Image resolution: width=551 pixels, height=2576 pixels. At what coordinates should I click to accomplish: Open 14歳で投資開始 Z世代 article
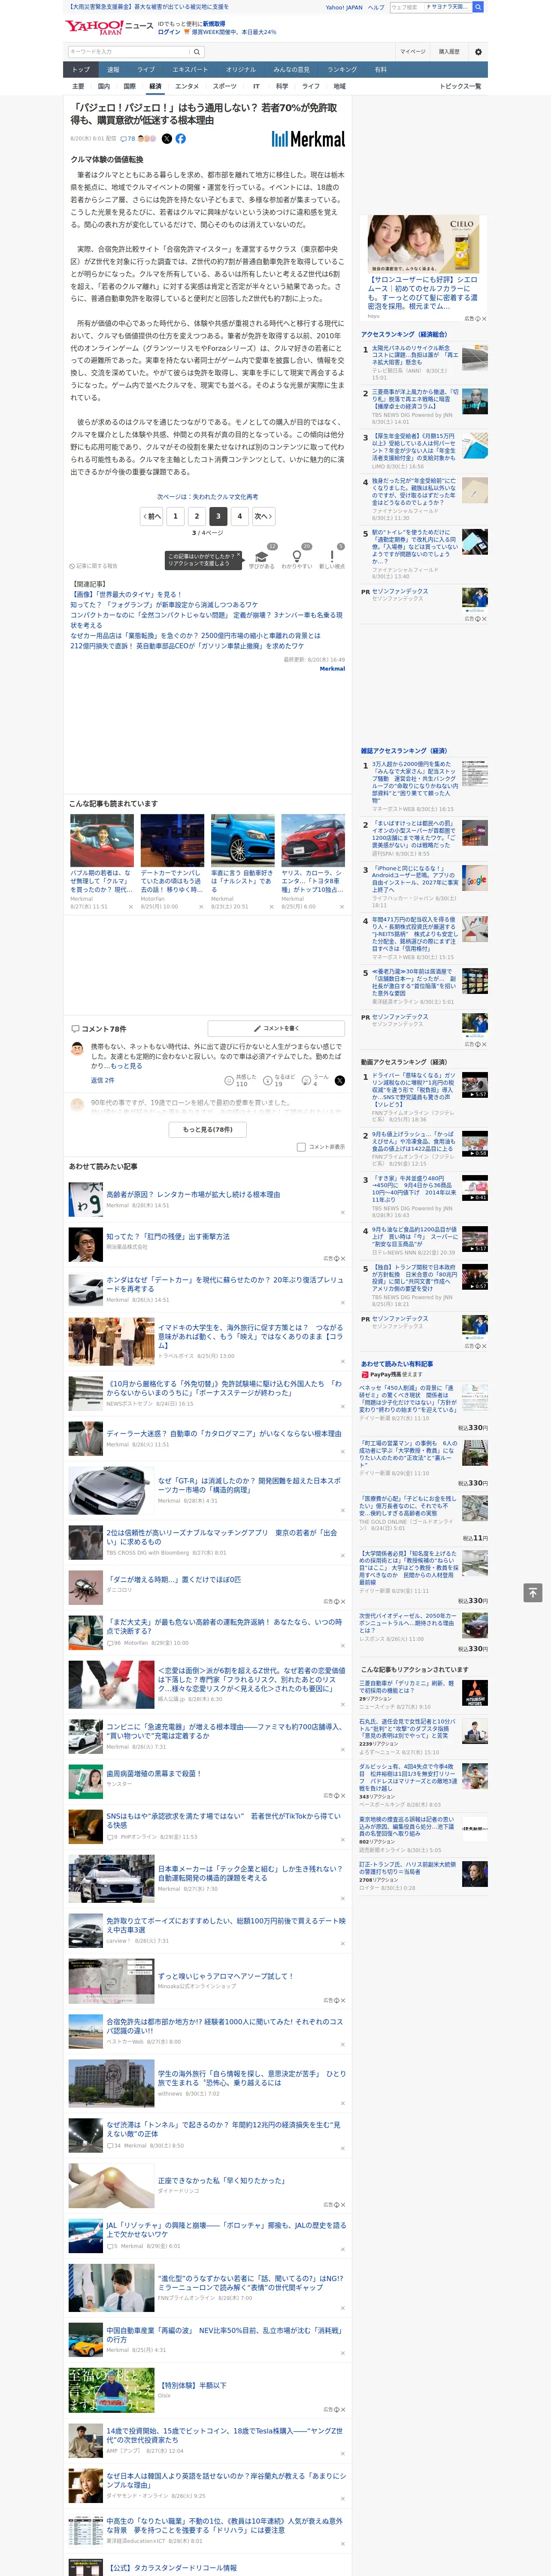(x=224, y=2435)
